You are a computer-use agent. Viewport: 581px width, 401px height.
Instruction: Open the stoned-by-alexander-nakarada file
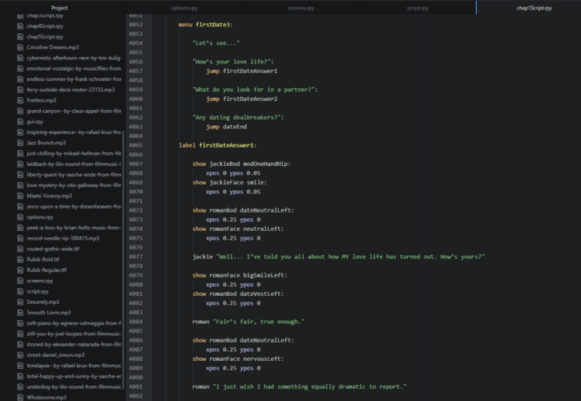pos(74,344)
